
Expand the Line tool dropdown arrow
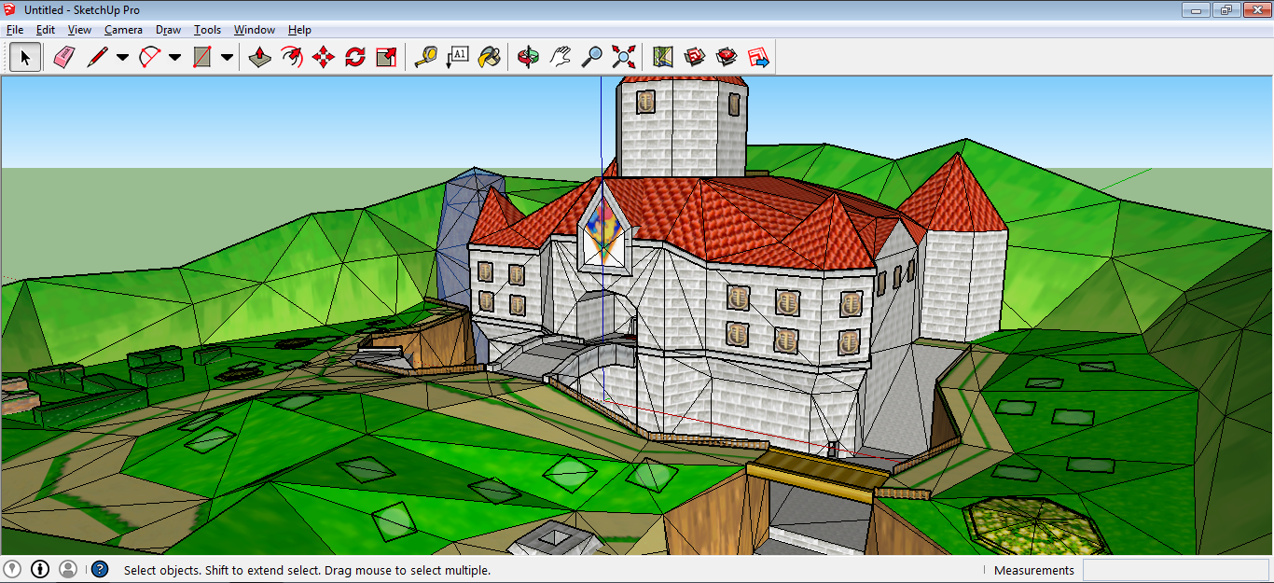click(x=122, y=58)
